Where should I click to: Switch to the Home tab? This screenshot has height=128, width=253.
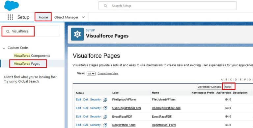[x=43, y=17]
